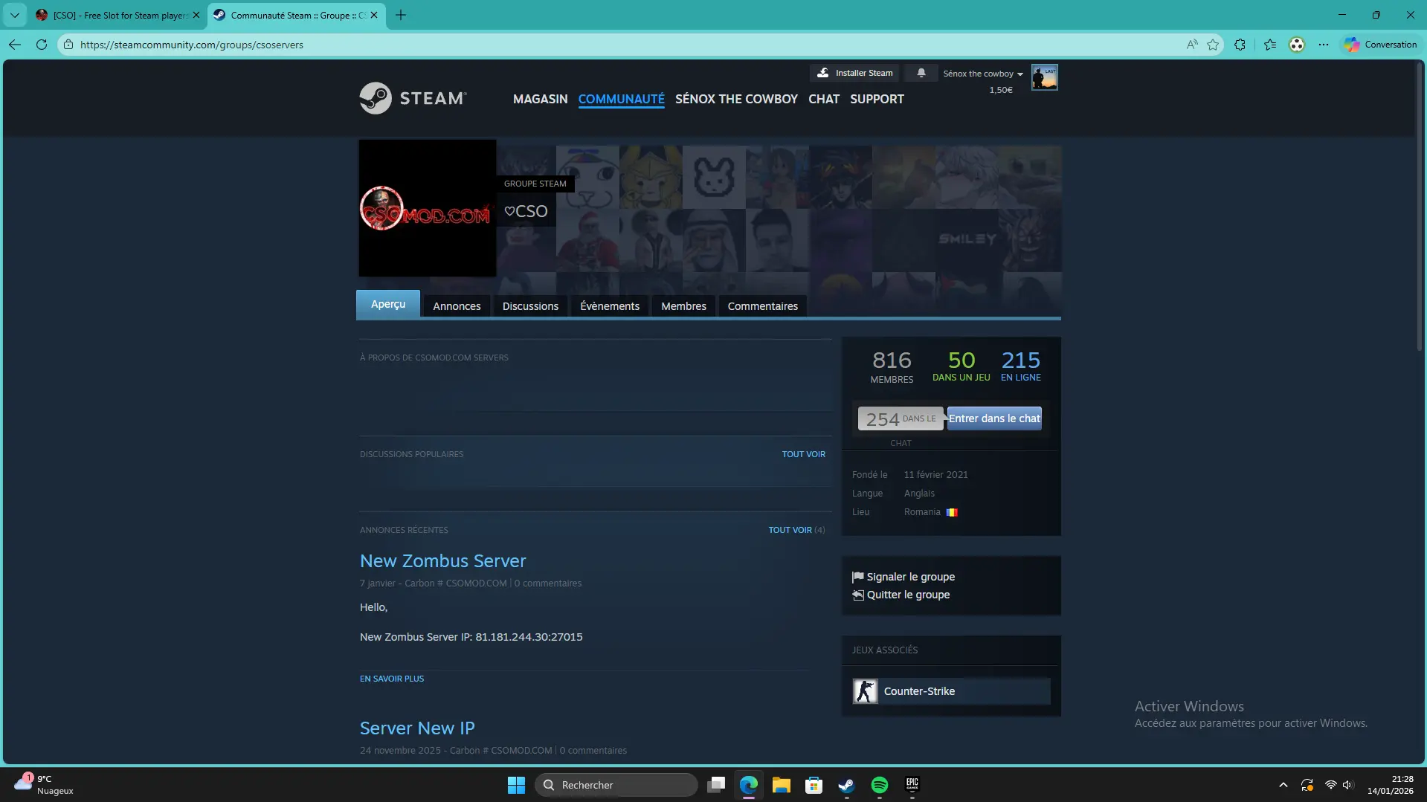Screen dimensions: 1427x802
Task: Close the CSO Free Slot tab
Action: click(196, 15)
